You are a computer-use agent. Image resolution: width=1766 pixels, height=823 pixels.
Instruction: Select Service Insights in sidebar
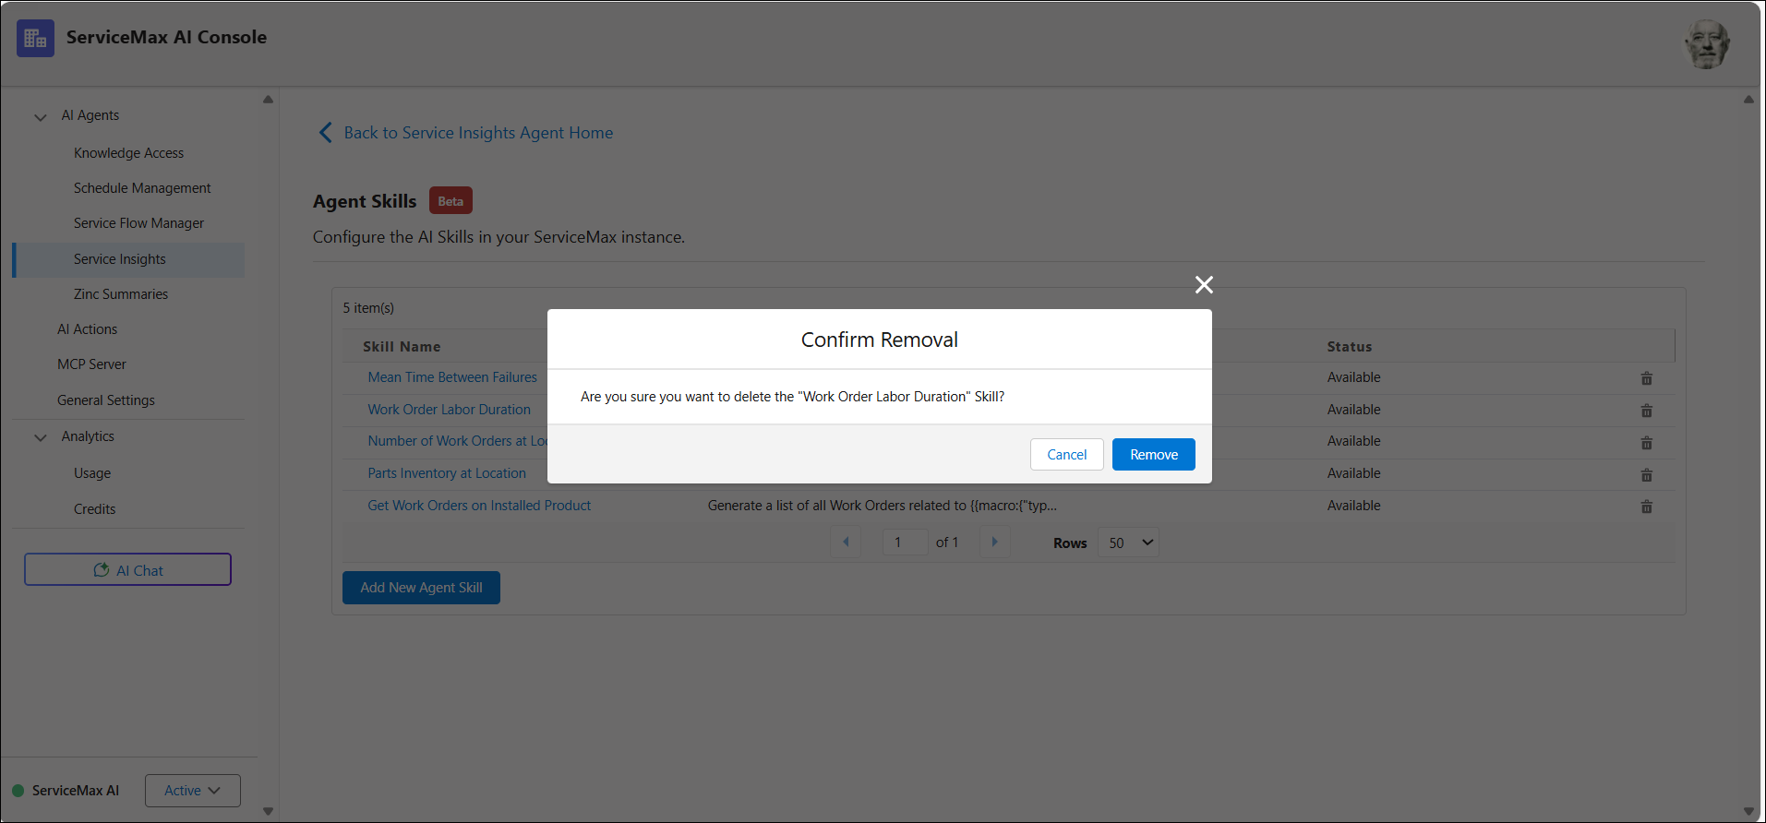click(129, 259)
